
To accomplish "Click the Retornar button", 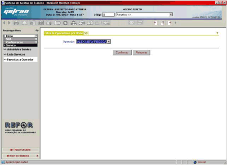I will pyautogui.click(x=142, y=53).
